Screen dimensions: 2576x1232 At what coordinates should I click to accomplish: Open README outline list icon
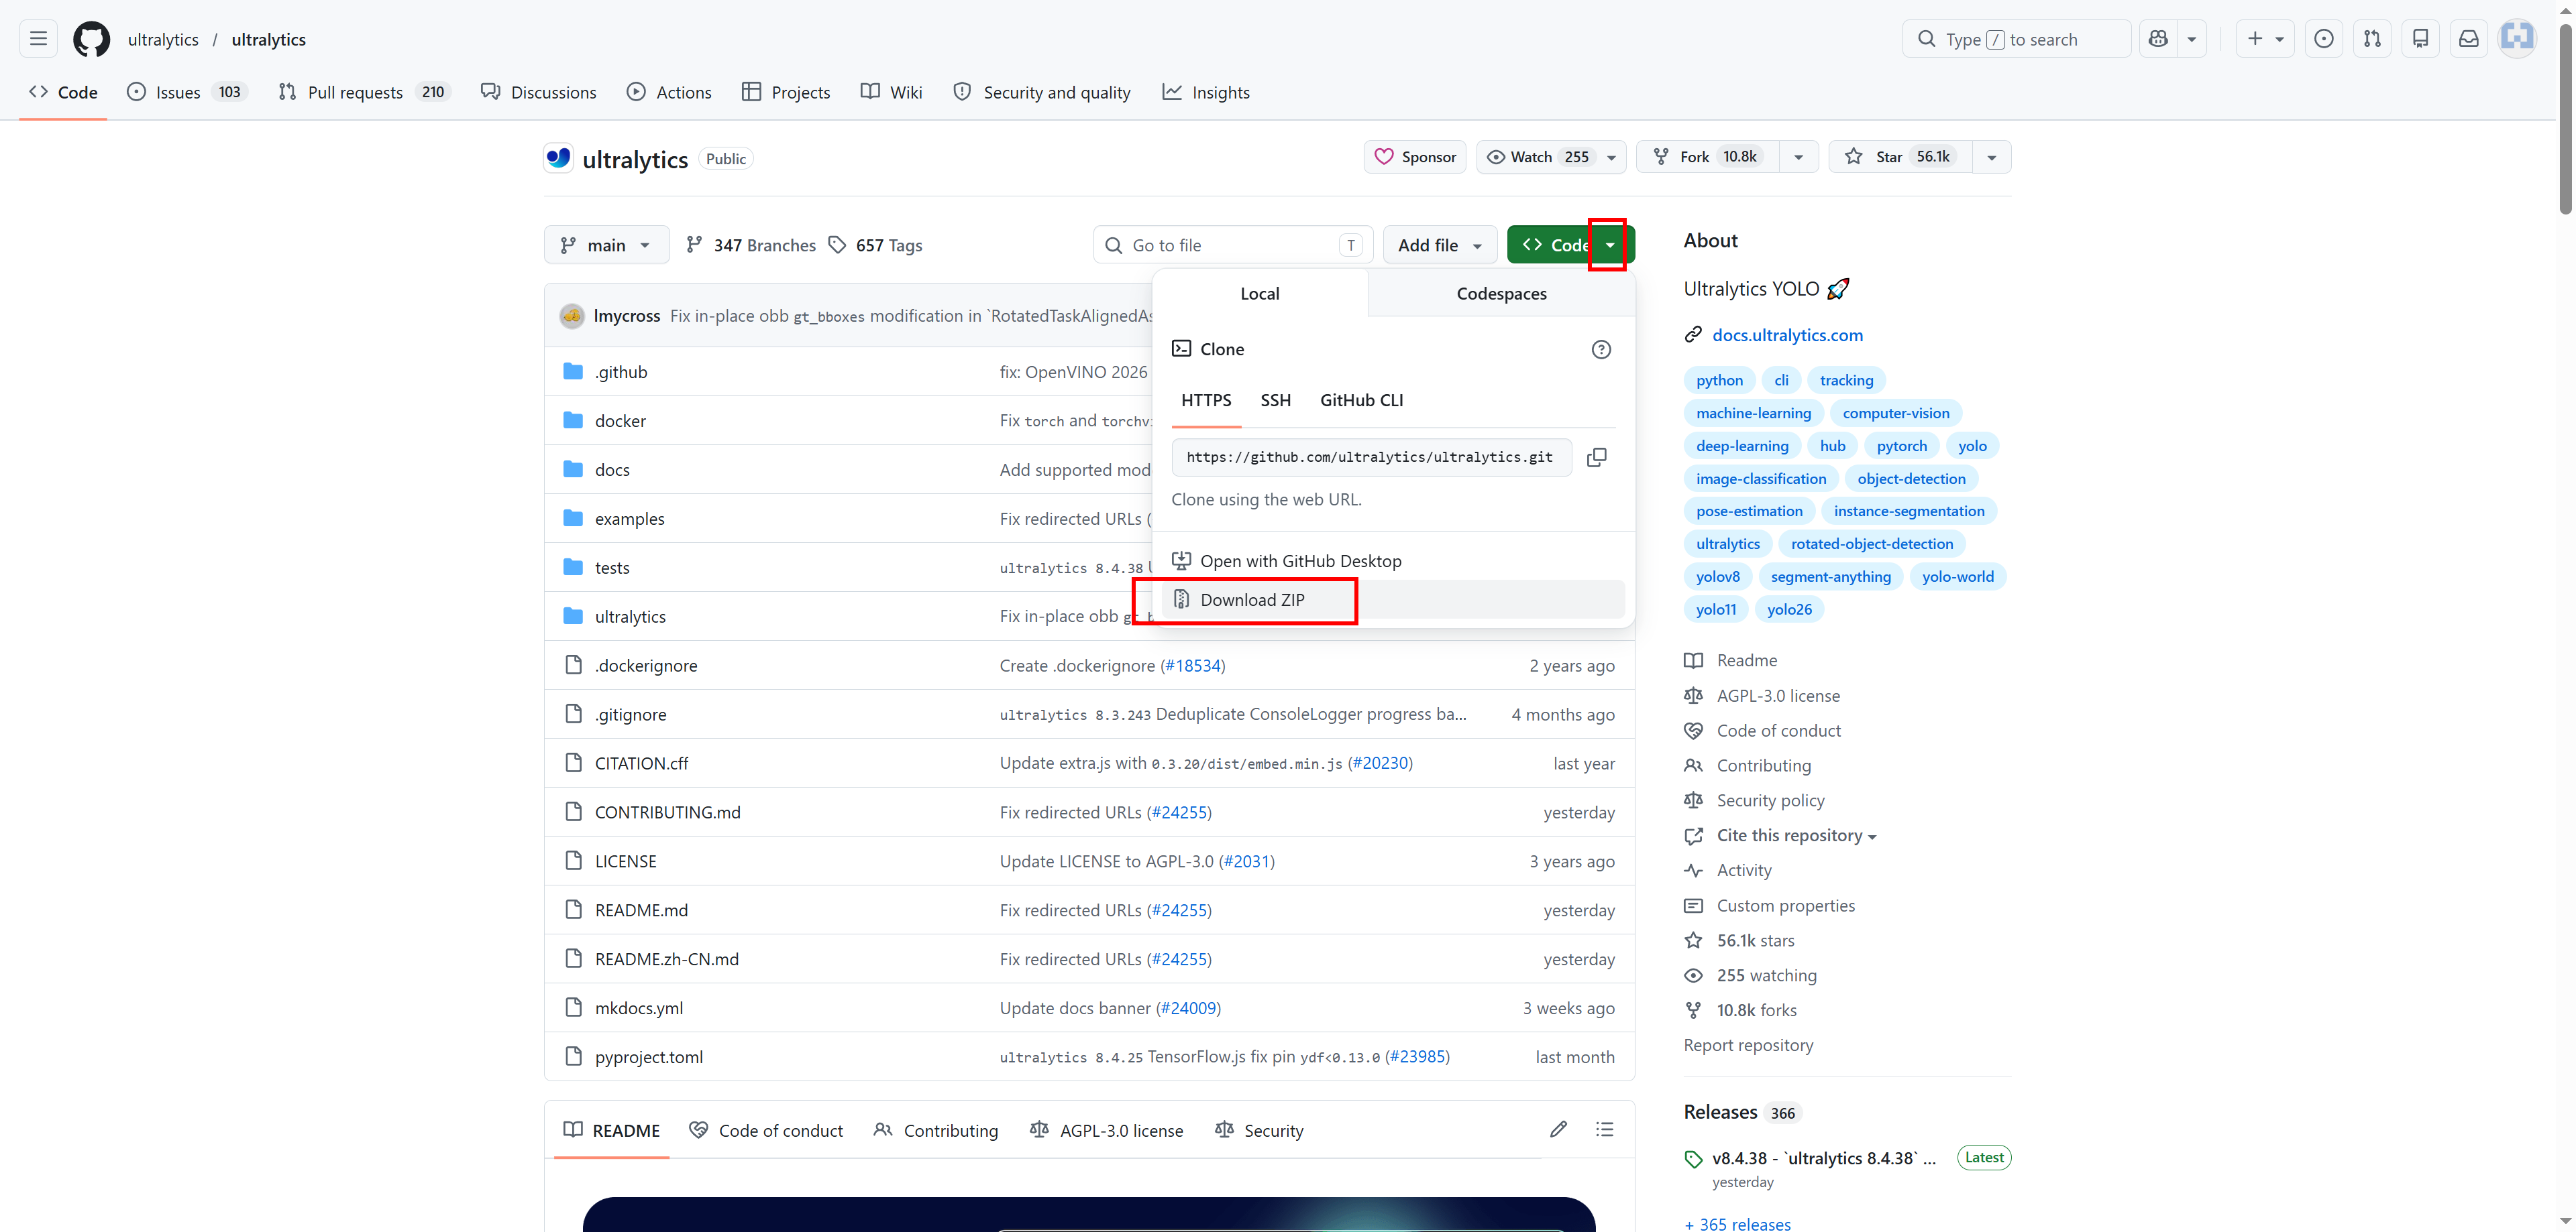pyautogui.click(x=1604, y=1130)
